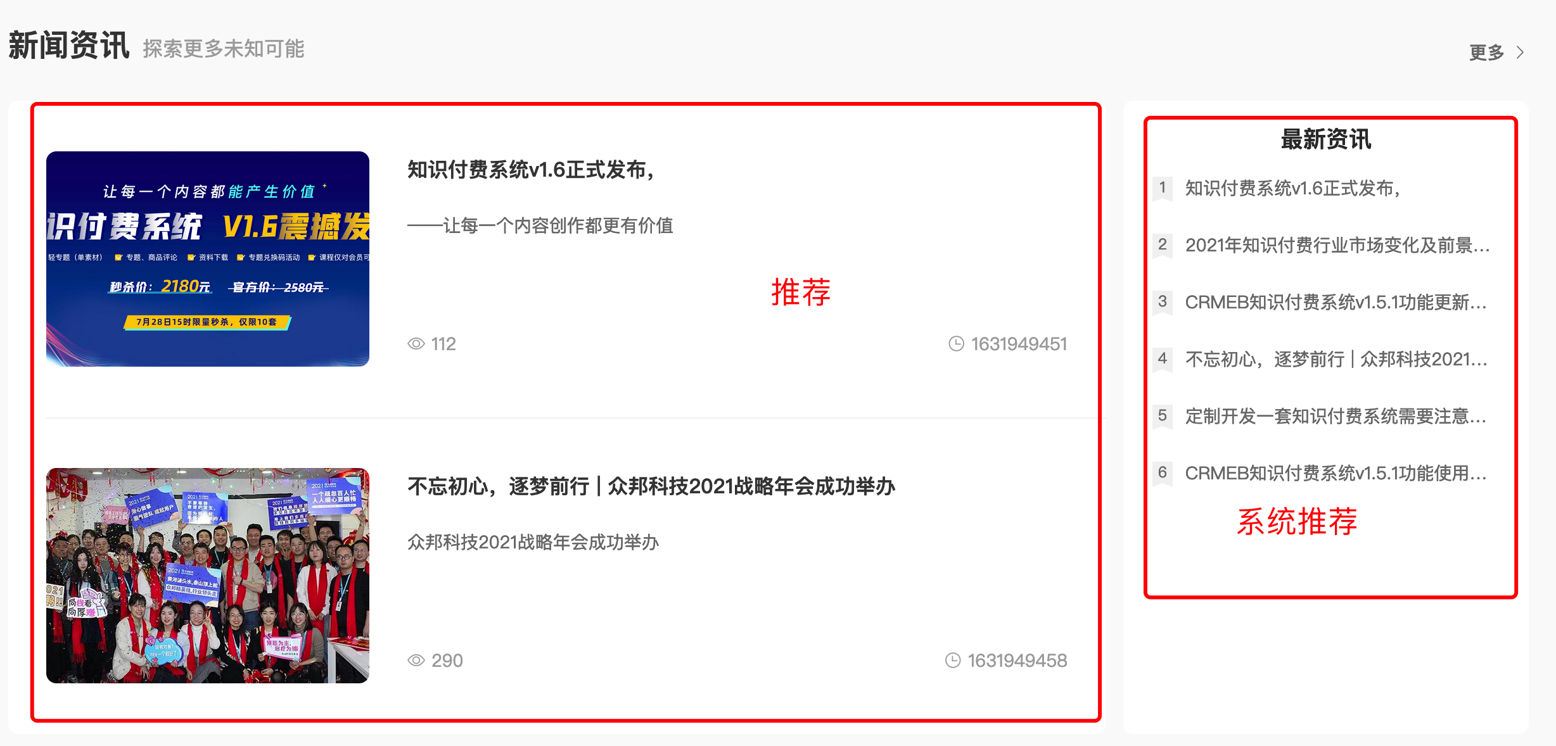
Task: Select sidebar item 定制开发一套知识付费系统需要注意
Action: [x=1336, y=416]
